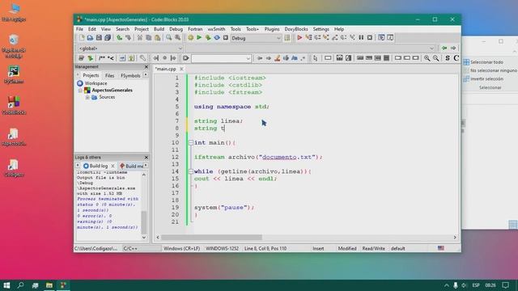This screenshot has width=518, height=291.
Task: Switch to the FSymbols tab
Action: tap(130, 75)
